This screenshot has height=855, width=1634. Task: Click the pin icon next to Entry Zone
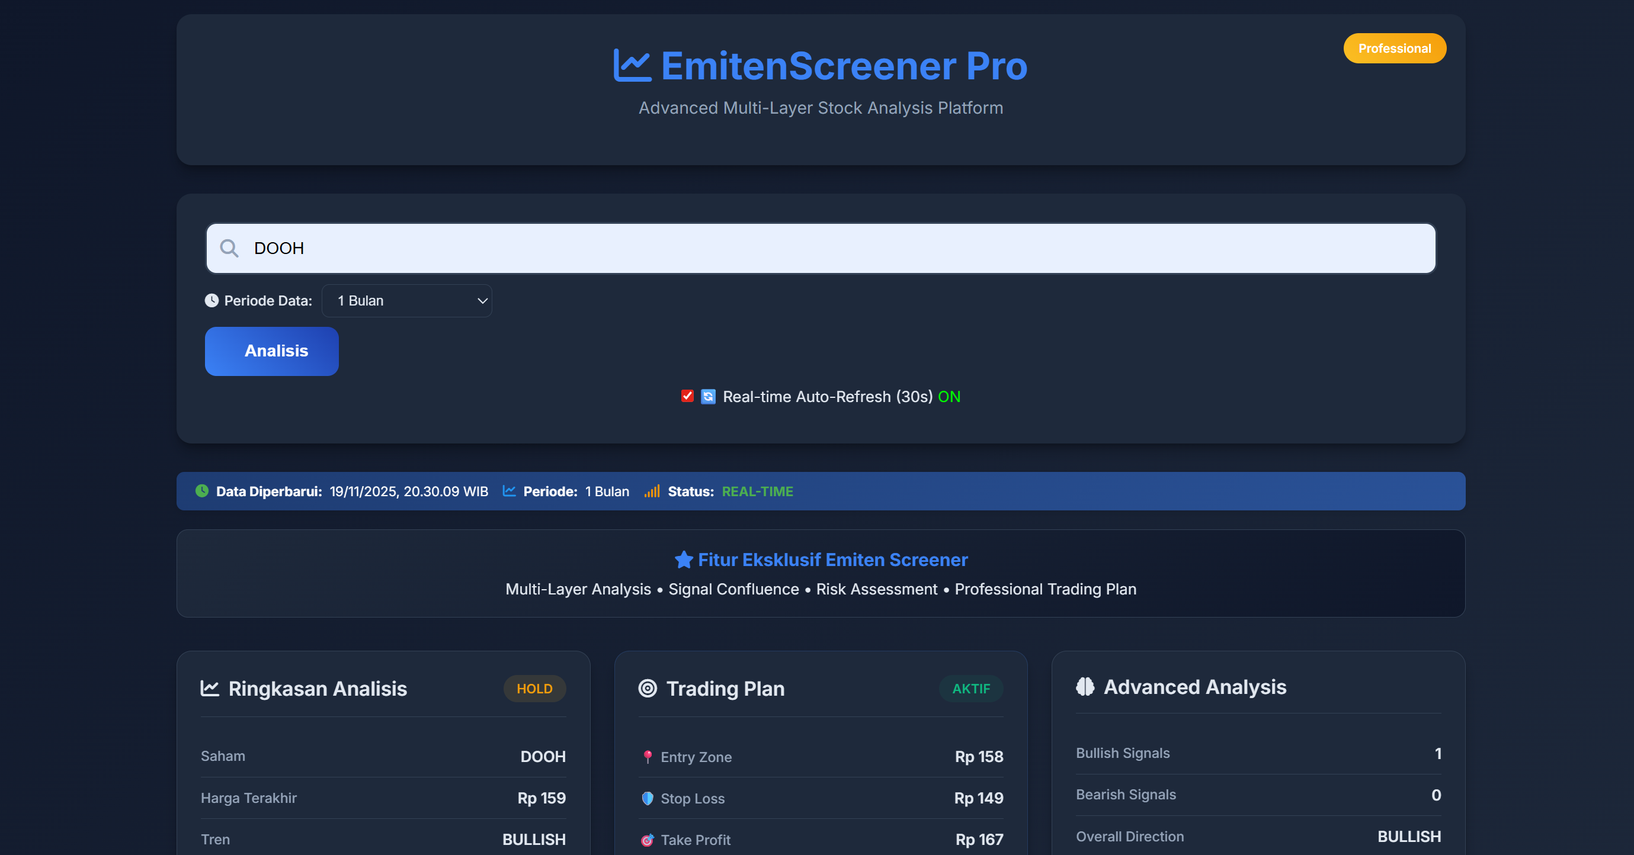pyautogui.click(x=648, y=756)
